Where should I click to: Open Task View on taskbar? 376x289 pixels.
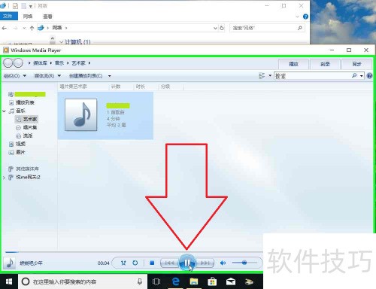[x=156, y=281]
